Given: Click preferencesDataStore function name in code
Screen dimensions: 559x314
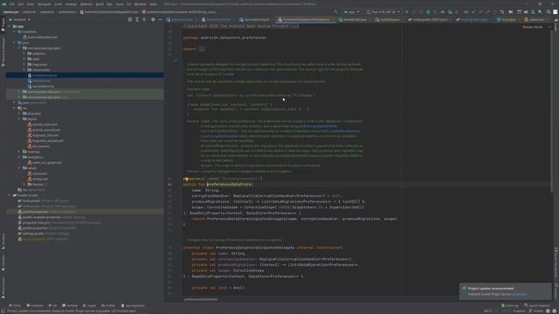Looking at the screenshot, I should click(x=229, y=184).
